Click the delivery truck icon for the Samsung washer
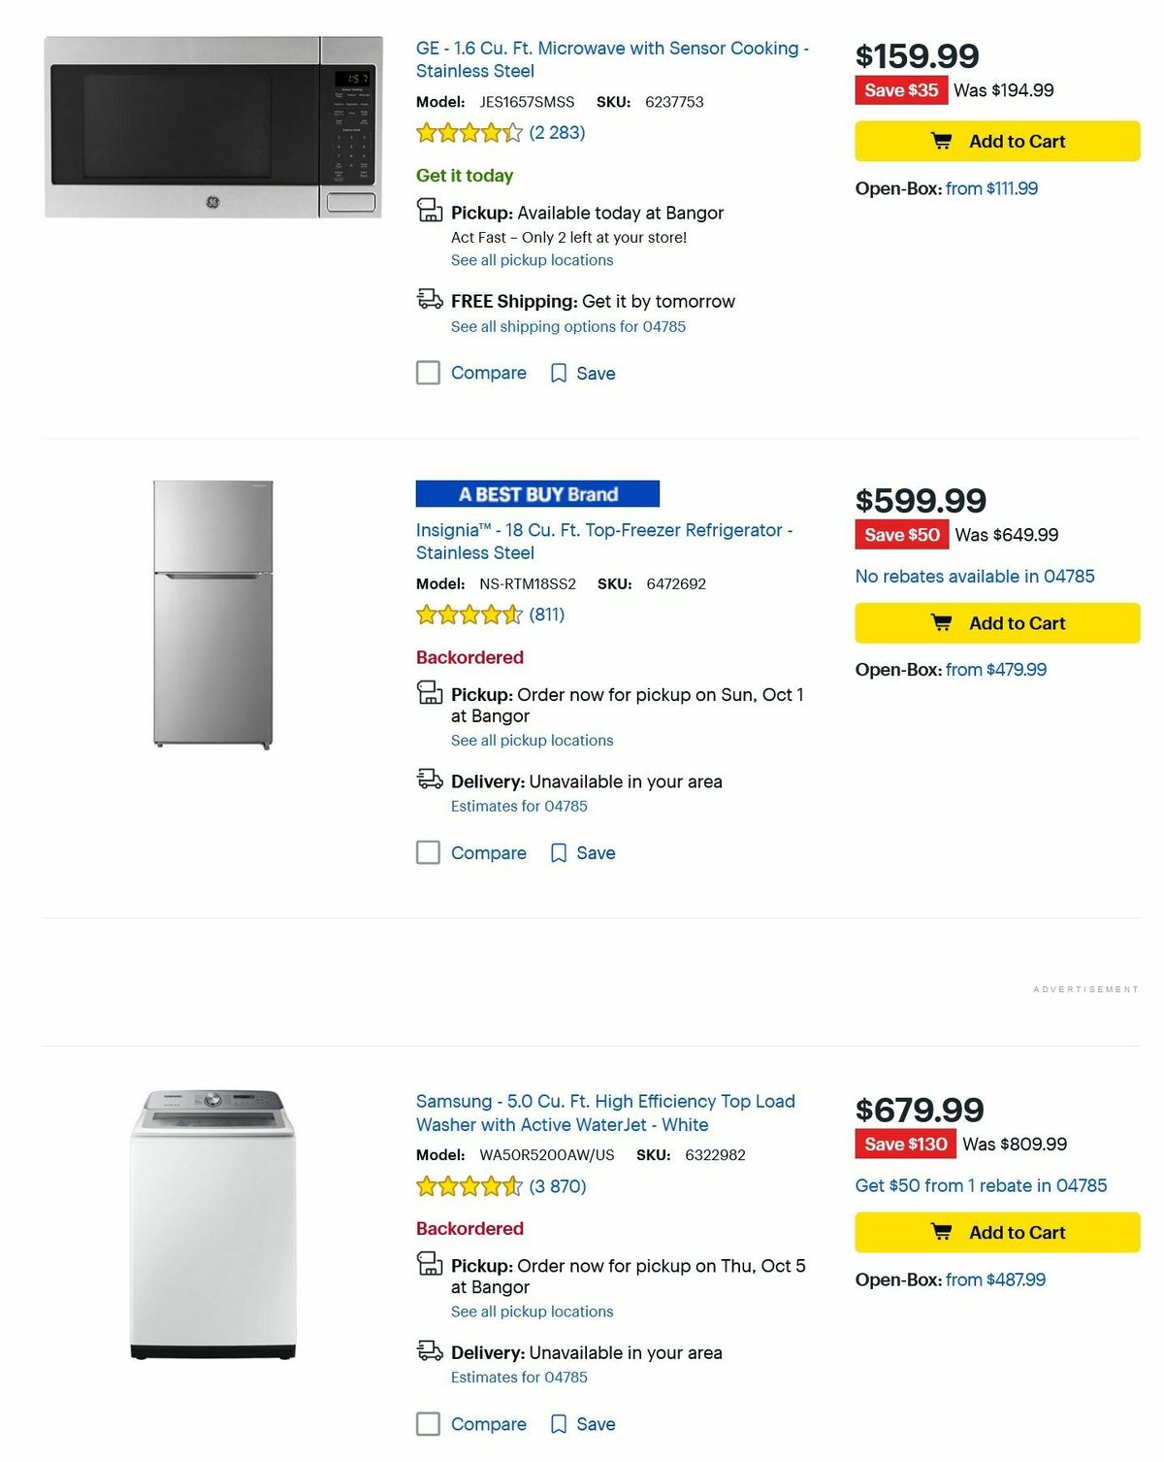 (x=428, y=1351)
